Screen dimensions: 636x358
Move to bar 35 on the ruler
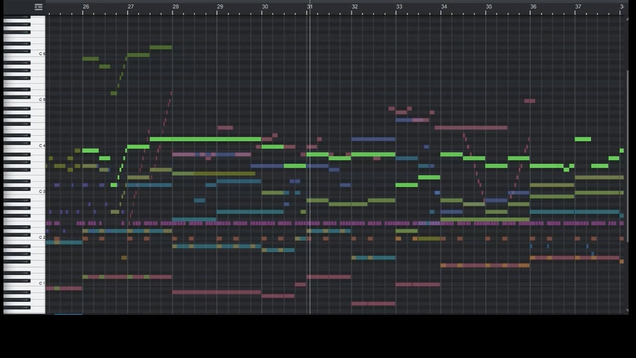[489, 7]
